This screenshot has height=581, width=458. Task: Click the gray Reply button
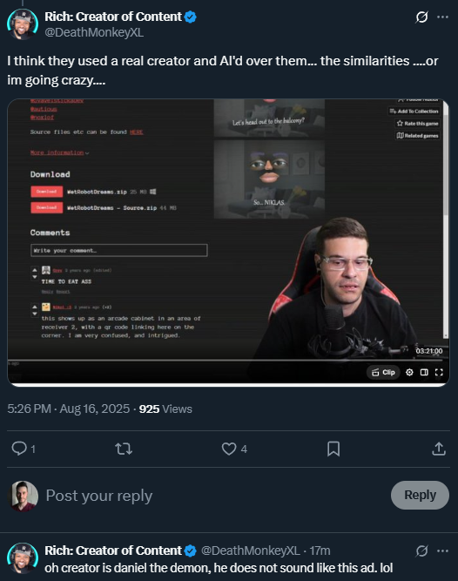pos(420,495)
